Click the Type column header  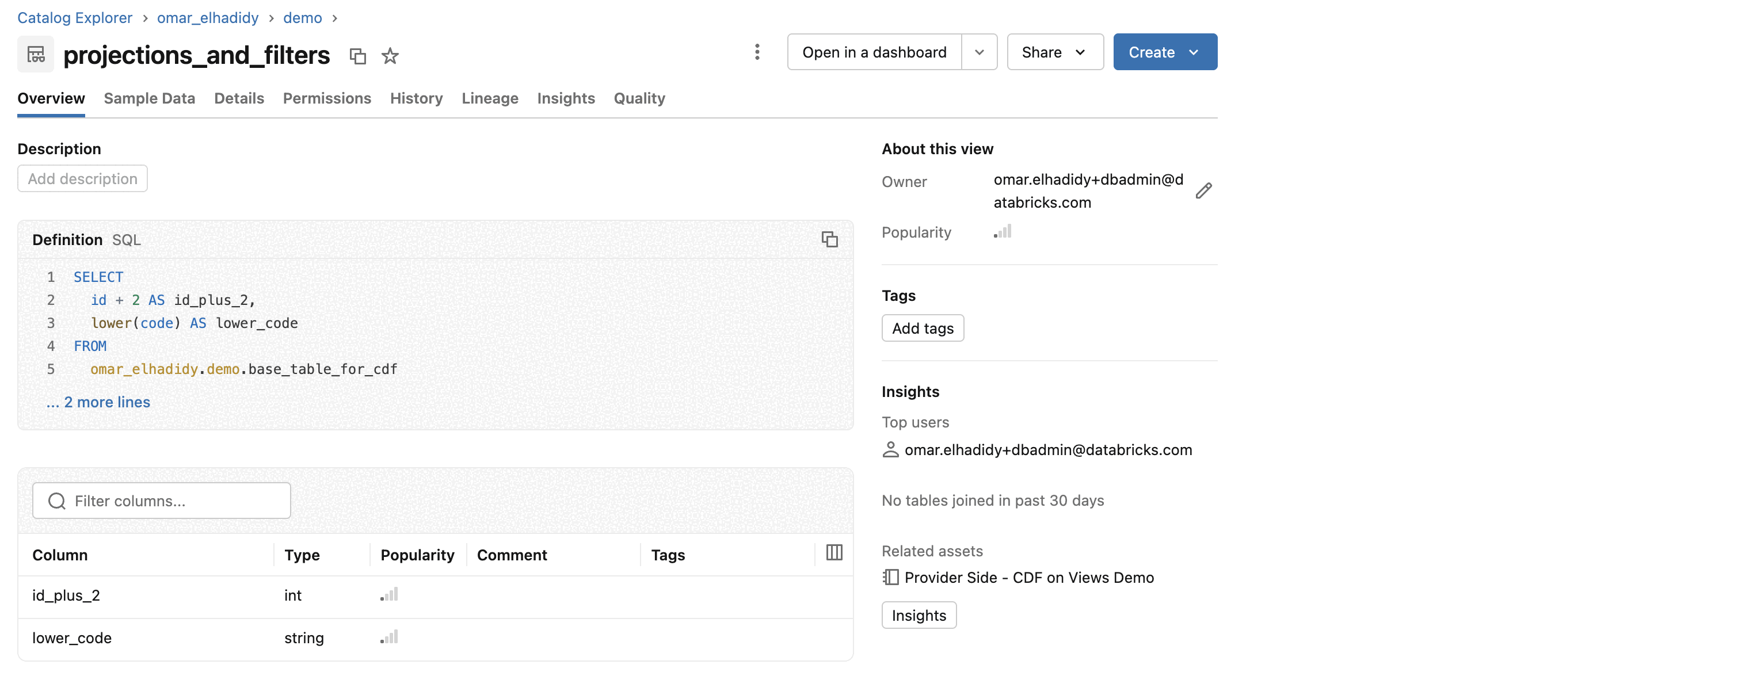point(302,555)
